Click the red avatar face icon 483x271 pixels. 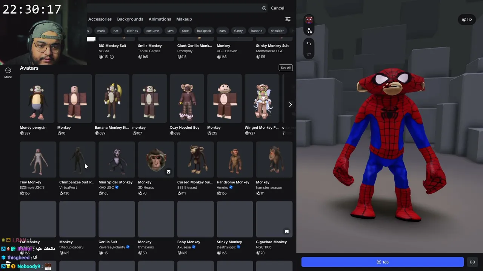309,20
